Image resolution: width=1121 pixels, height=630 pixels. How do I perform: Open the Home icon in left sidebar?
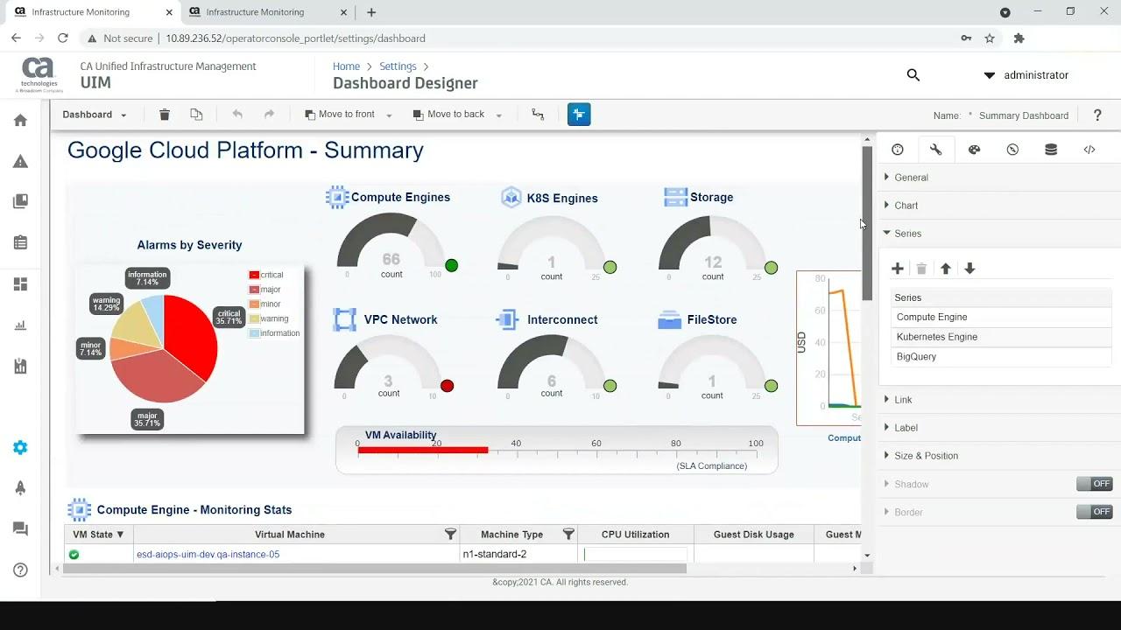point(20,120)
